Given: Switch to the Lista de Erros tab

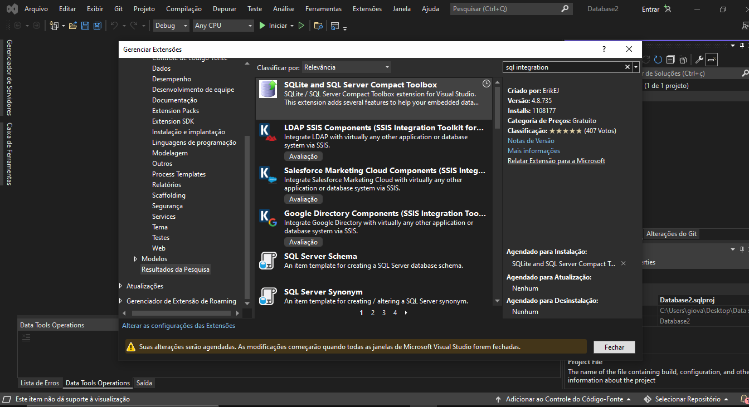Looking at the screenshot, I should [40, 383].
